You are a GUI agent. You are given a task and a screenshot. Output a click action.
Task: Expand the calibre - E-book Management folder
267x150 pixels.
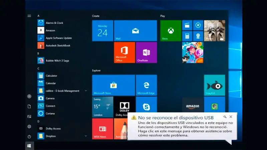[86, 91]
